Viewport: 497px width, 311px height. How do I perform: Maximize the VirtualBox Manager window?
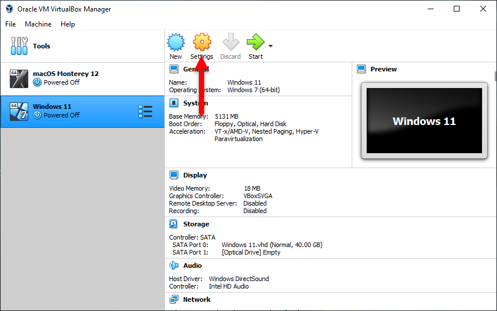(x=457, y=9)
